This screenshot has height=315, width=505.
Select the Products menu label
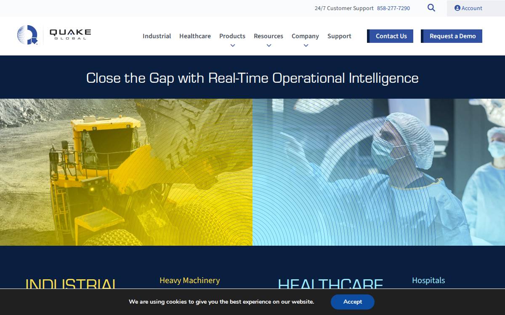(232, 36)
